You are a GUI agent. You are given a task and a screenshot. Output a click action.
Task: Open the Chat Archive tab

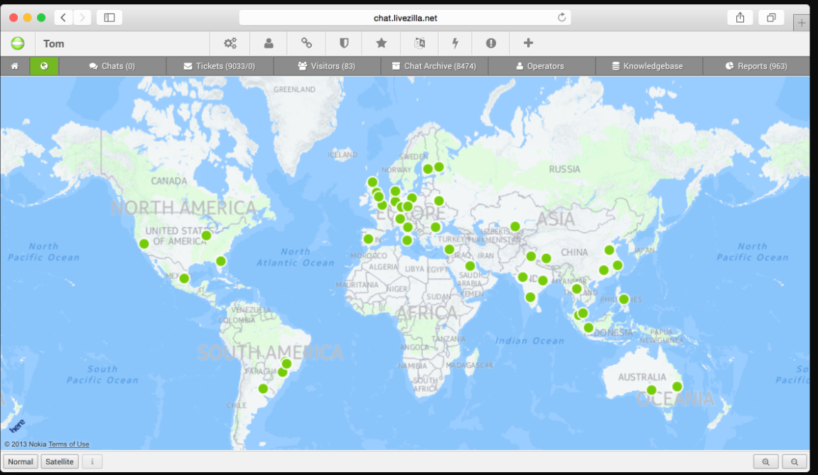point(434,66)
